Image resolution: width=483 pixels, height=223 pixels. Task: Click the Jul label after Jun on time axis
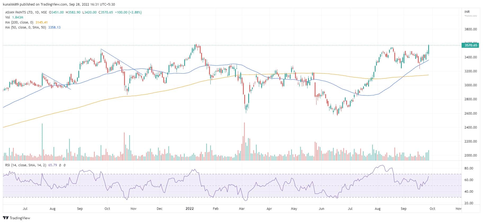click(350, 209)
